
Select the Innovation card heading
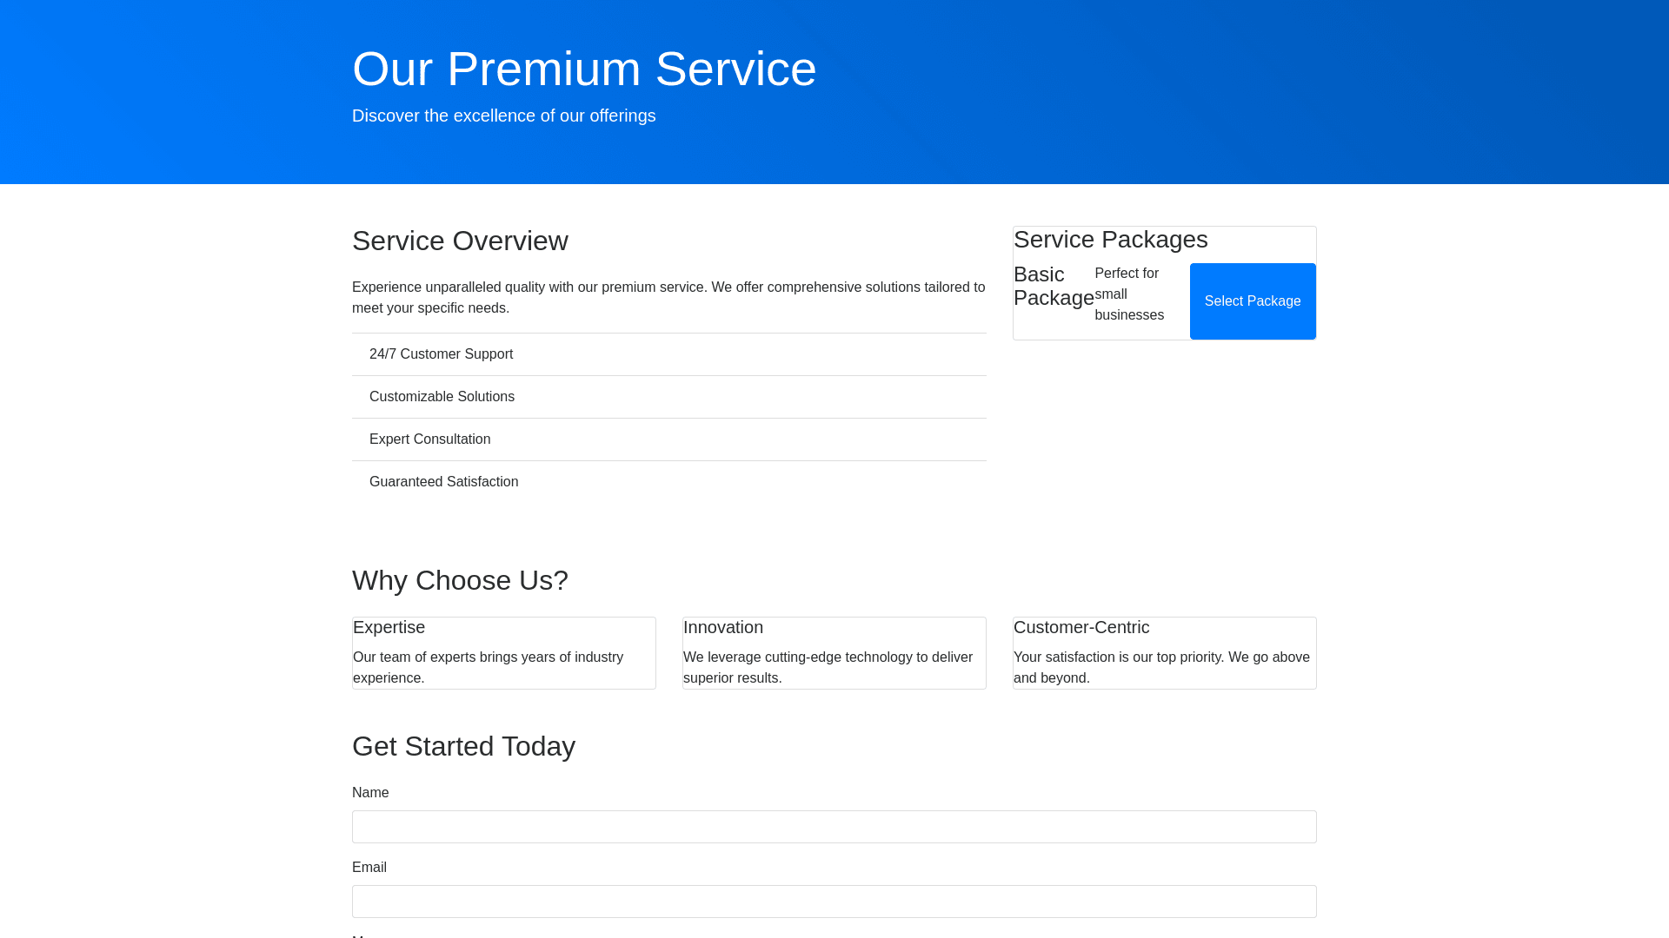722,627
